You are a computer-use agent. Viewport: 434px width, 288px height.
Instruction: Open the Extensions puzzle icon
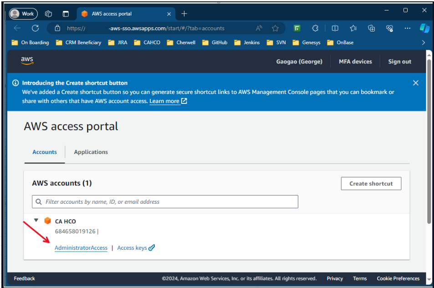pyautogui.click(x=315, y=28)
